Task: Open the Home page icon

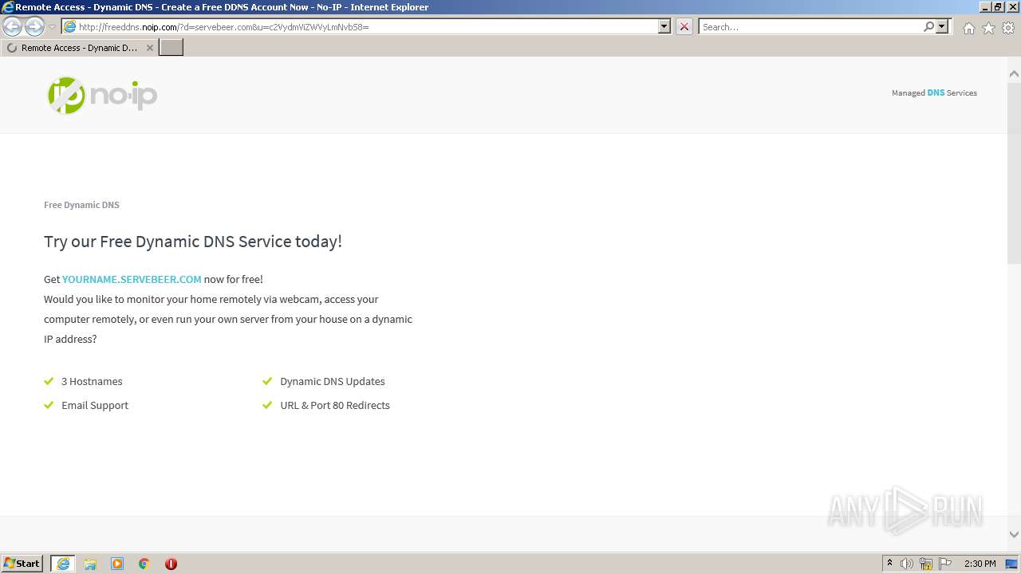Action: tap(968, 28)
